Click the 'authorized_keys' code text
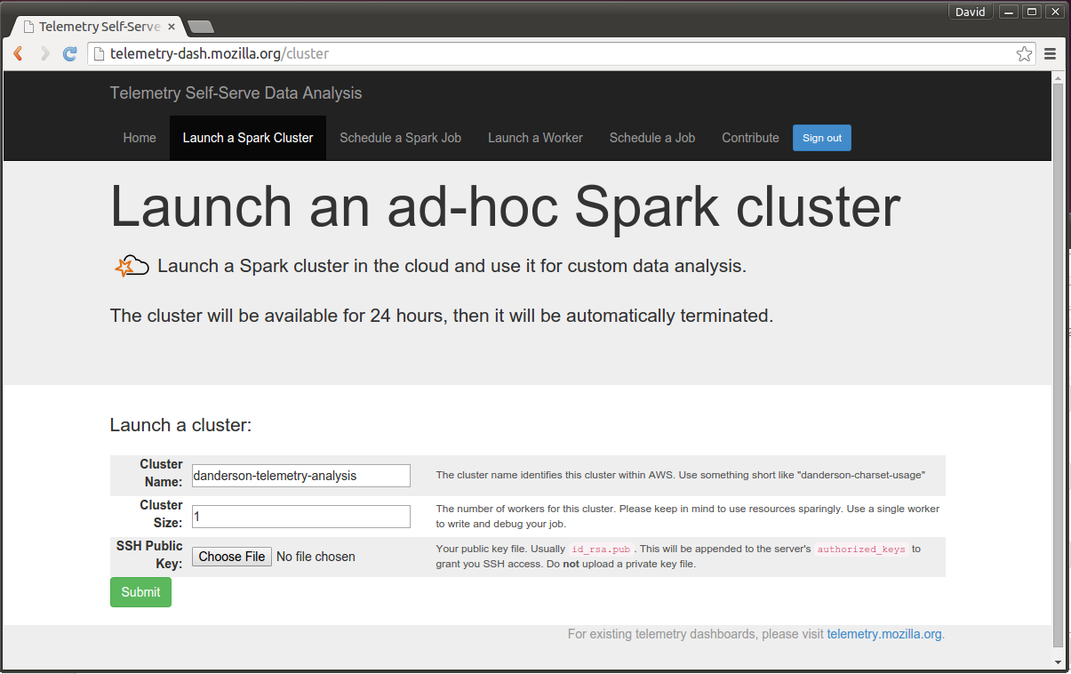1071x674 pixels. 861,550
